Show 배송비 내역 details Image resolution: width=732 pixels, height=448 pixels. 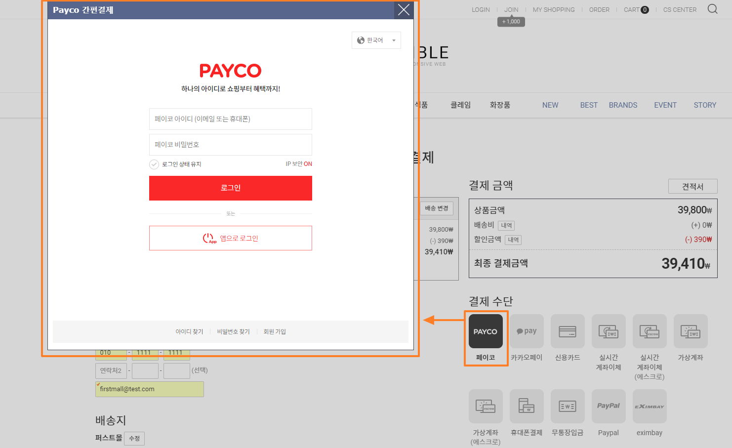tap(506, 226)
